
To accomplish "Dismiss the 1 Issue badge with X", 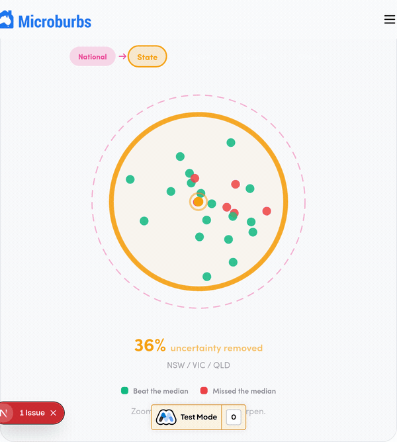I will click(54, 413).
